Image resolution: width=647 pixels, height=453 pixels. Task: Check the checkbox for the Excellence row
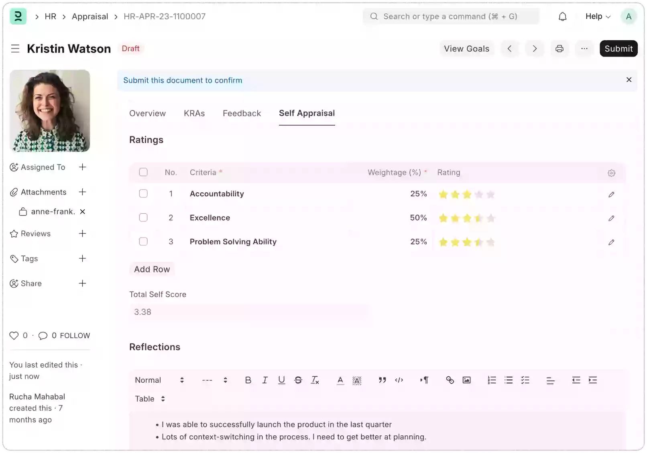point(143,217)
